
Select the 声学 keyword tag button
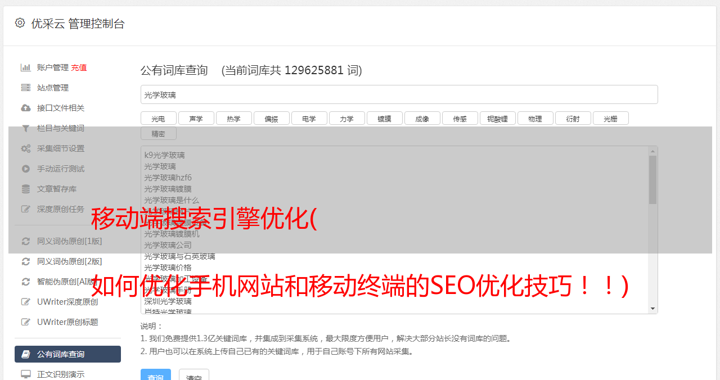[196, 118]
